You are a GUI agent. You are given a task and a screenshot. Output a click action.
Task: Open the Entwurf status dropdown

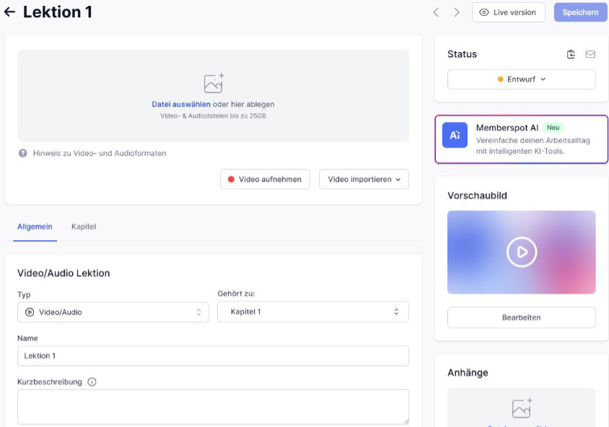click(521, 79)
